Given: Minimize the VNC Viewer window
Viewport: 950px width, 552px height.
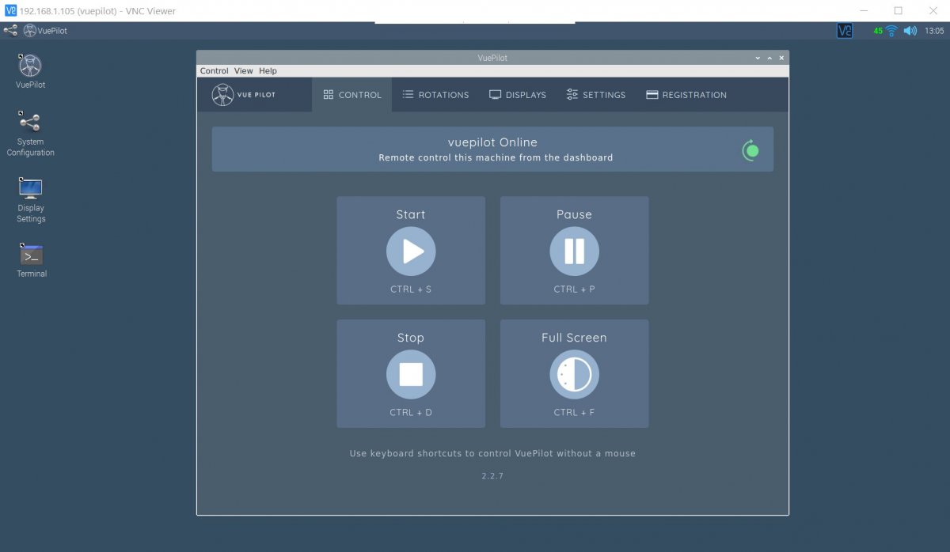Looking at the screenshot, I should click(862, 10).
